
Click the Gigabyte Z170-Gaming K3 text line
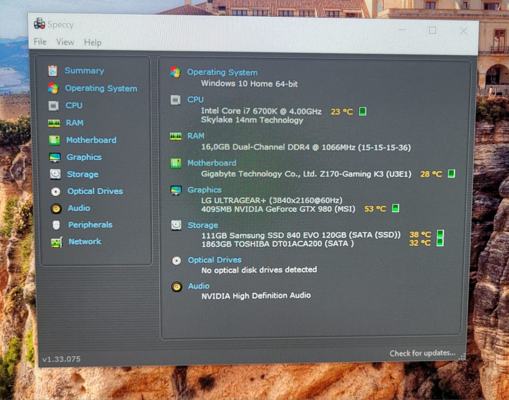click(306, 174)
